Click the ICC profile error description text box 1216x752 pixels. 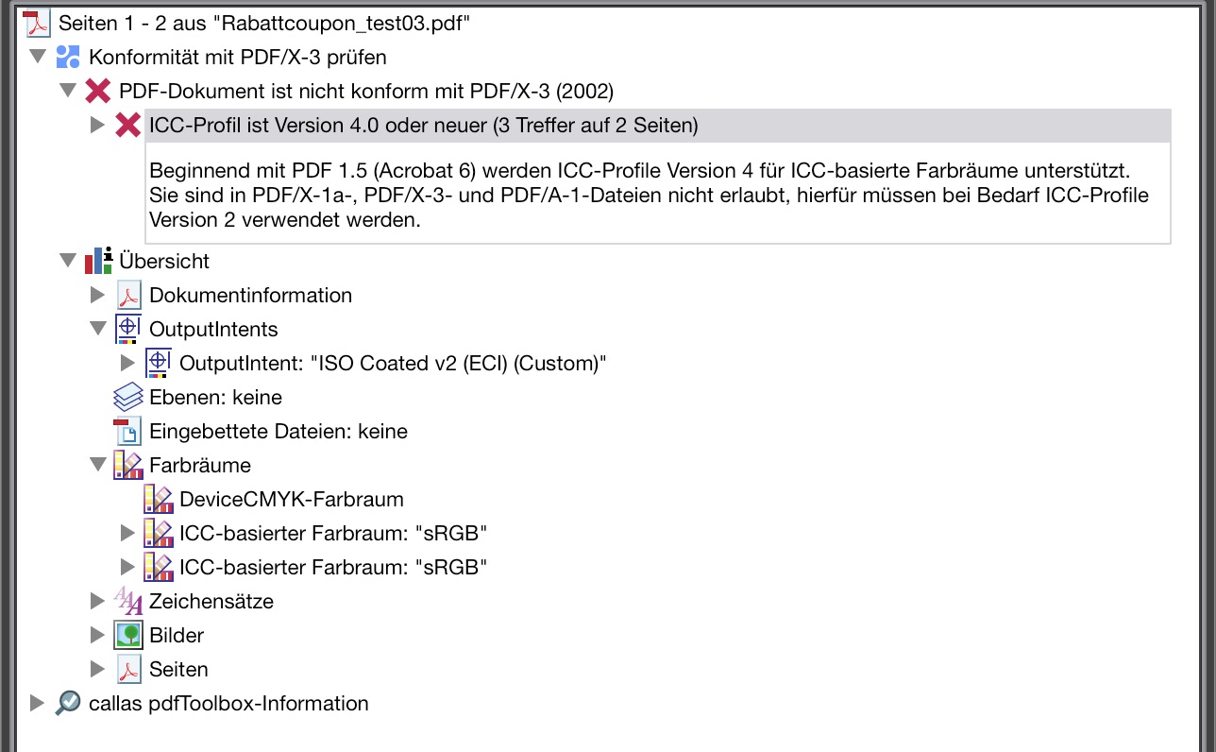pos(657,197)
